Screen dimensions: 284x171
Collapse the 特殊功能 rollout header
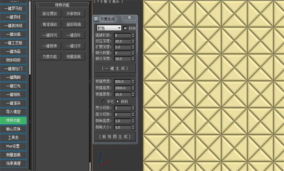(x=62, y=5)
